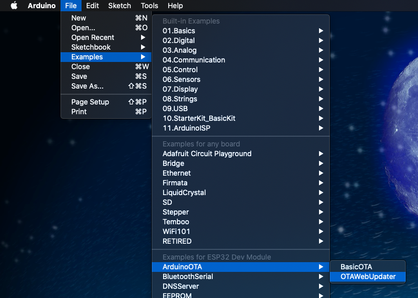Viewport: 418px width, 298px height.
Task: Open the Tools menu
Action: click(x=149, y=6)
